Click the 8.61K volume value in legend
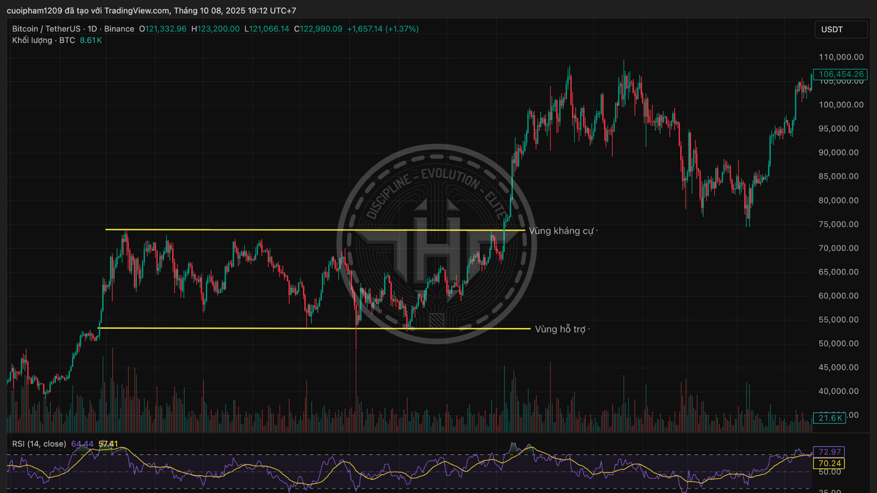Viewport: 877px width, 493px height. click(x=91, y=41)
